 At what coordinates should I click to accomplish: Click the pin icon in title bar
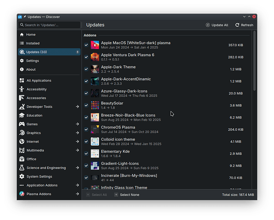25,17
